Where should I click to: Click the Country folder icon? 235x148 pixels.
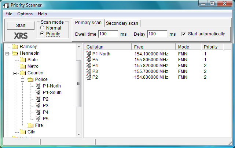(x=23, y=73)
